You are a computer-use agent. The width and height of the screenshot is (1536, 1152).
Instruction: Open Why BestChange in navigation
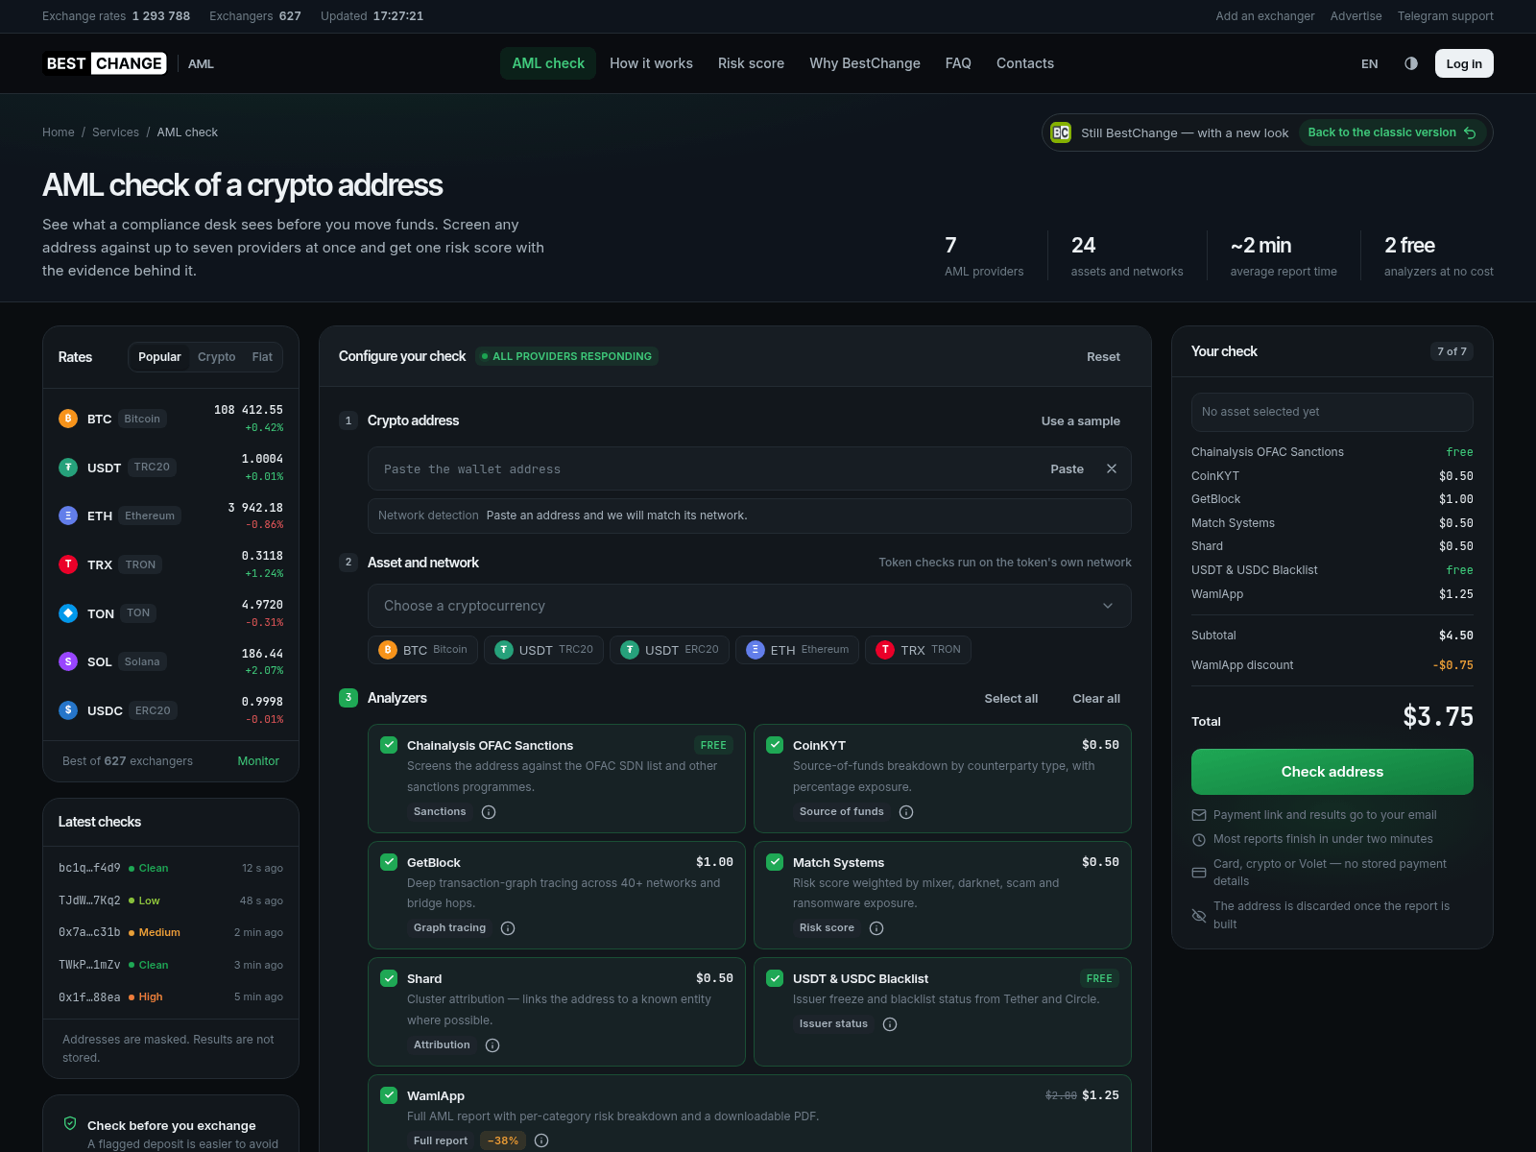[865, 63]
